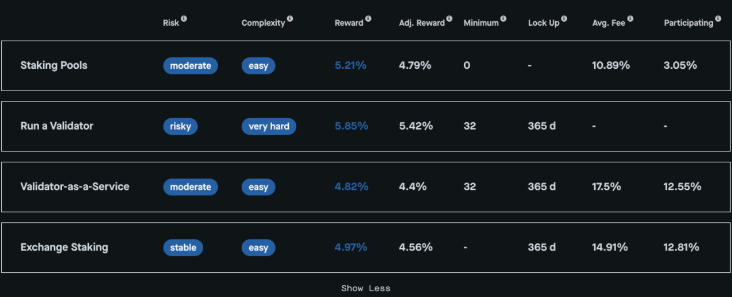Select the Exchange Staking row title
The width and height of the screenshot is (732, 297).
pyautogui.click(x=64, y=248)
